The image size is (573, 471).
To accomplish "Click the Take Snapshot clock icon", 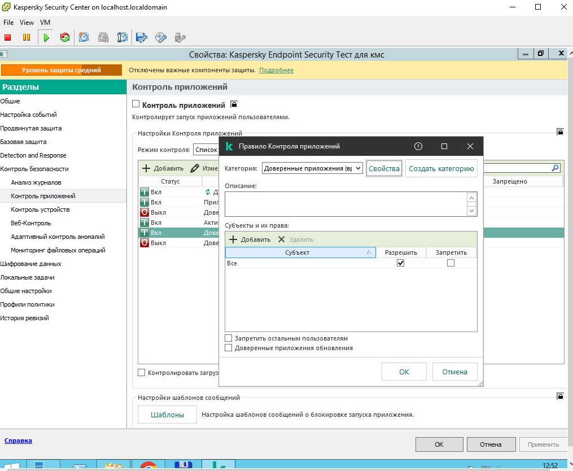I will tap(84, 37).
